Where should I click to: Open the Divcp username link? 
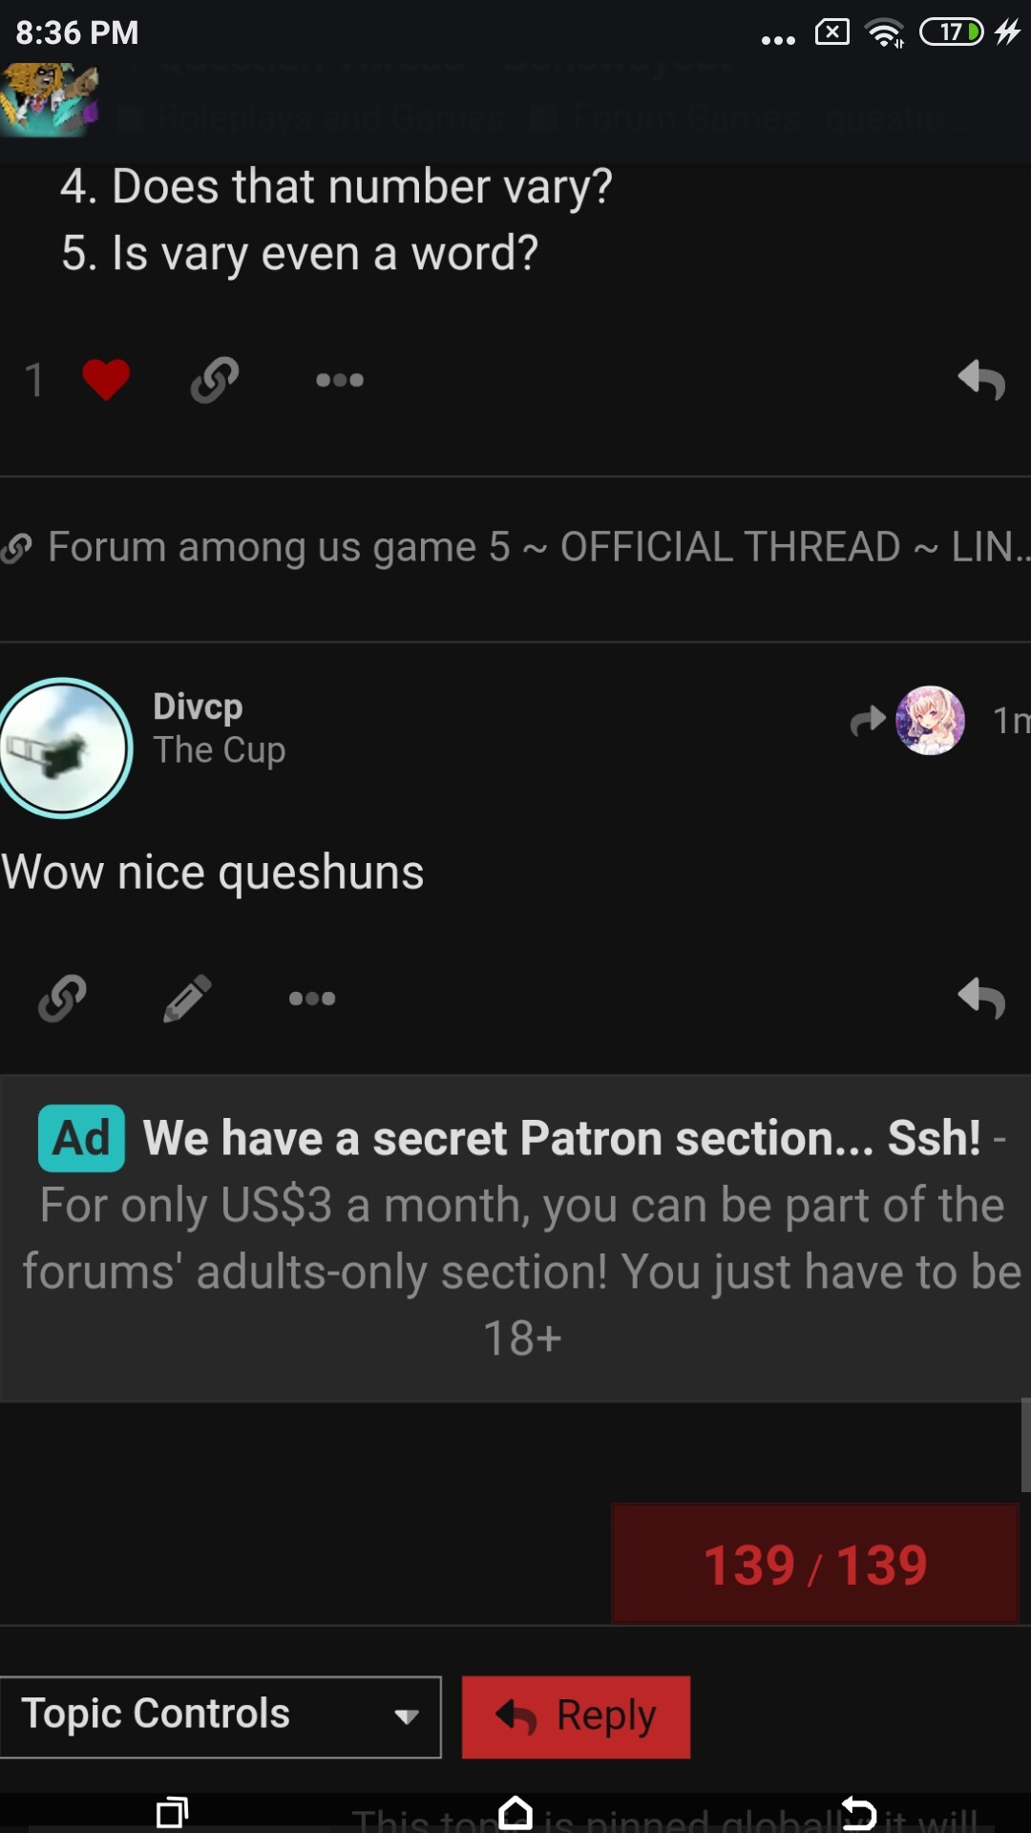point(198,706)
